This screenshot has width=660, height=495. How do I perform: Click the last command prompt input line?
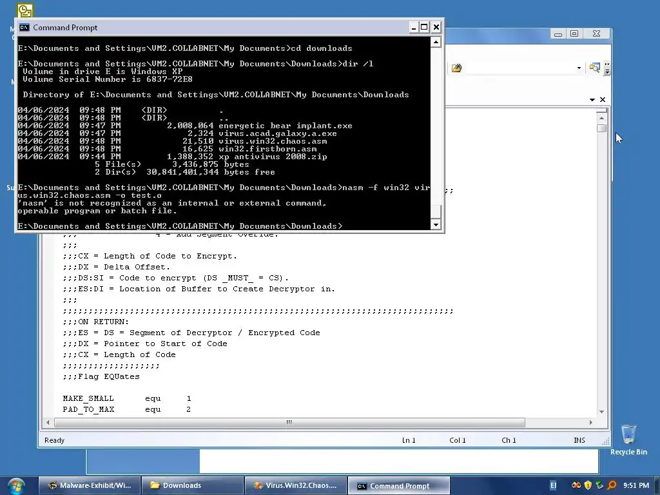point(180,226)
